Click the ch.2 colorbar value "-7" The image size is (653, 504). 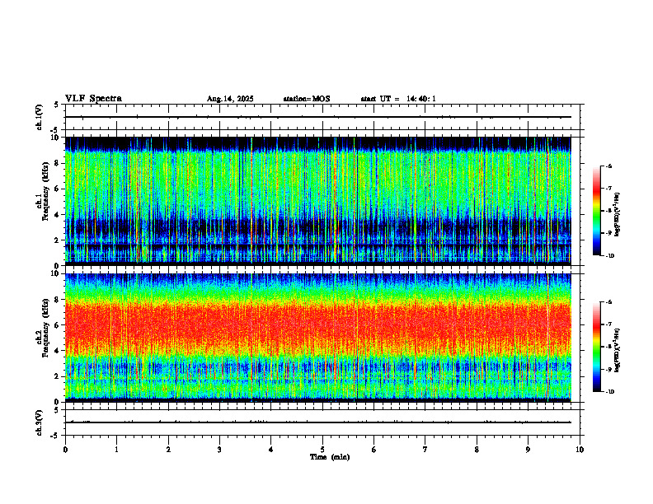click(x=608, y=324)
